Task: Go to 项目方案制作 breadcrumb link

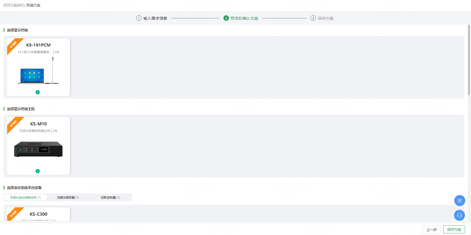Action: tap(14, 5)
